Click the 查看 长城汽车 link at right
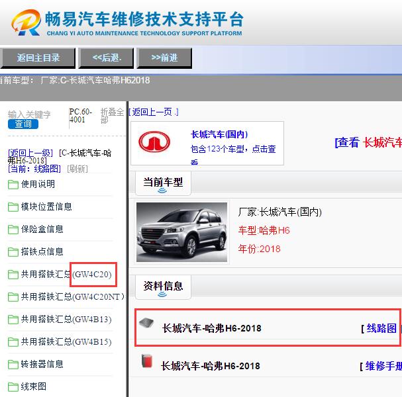 pyautogui.click(x=368, y=142)
